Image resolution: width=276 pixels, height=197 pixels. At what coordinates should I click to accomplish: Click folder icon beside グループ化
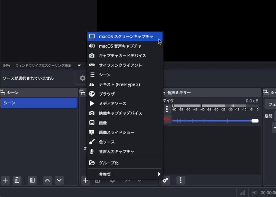(92, 163)
